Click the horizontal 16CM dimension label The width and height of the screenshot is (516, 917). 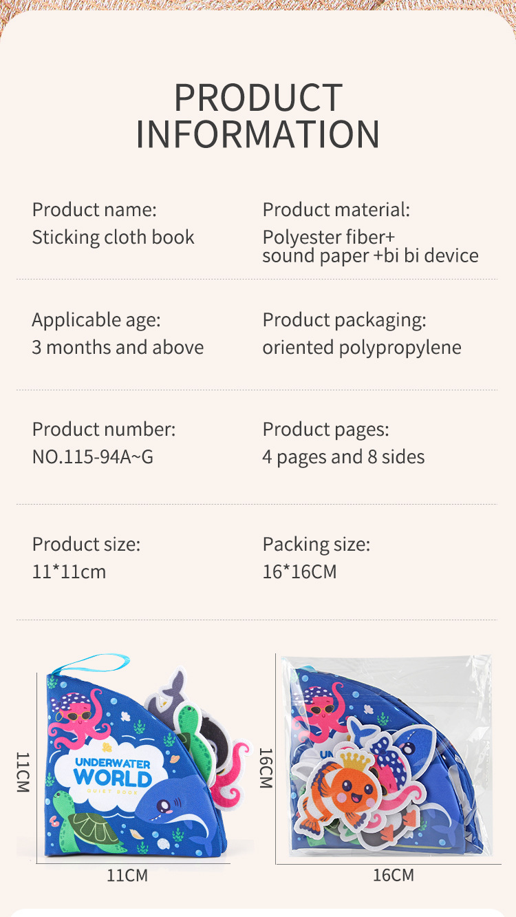click(394, 876)
